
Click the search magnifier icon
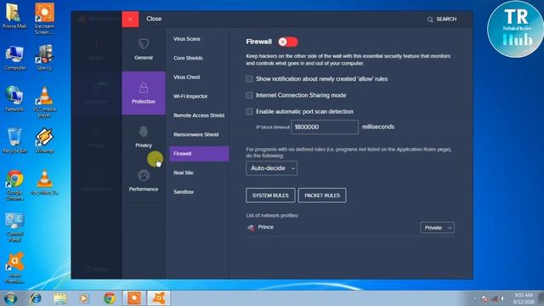click(430, 20)
